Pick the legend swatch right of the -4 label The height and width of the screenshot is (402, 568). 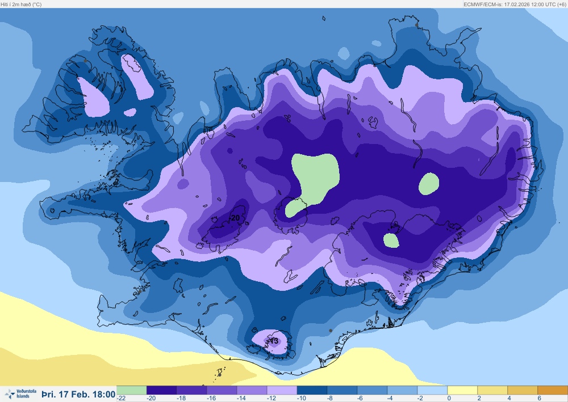[x=402, y=390]
